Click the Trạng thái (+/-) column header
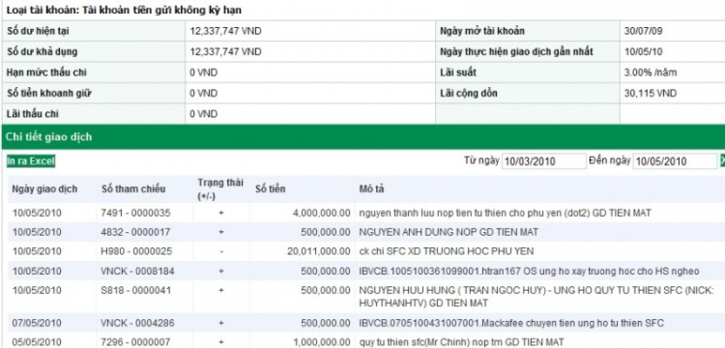725x348 pixels. (x=220, y=189)
